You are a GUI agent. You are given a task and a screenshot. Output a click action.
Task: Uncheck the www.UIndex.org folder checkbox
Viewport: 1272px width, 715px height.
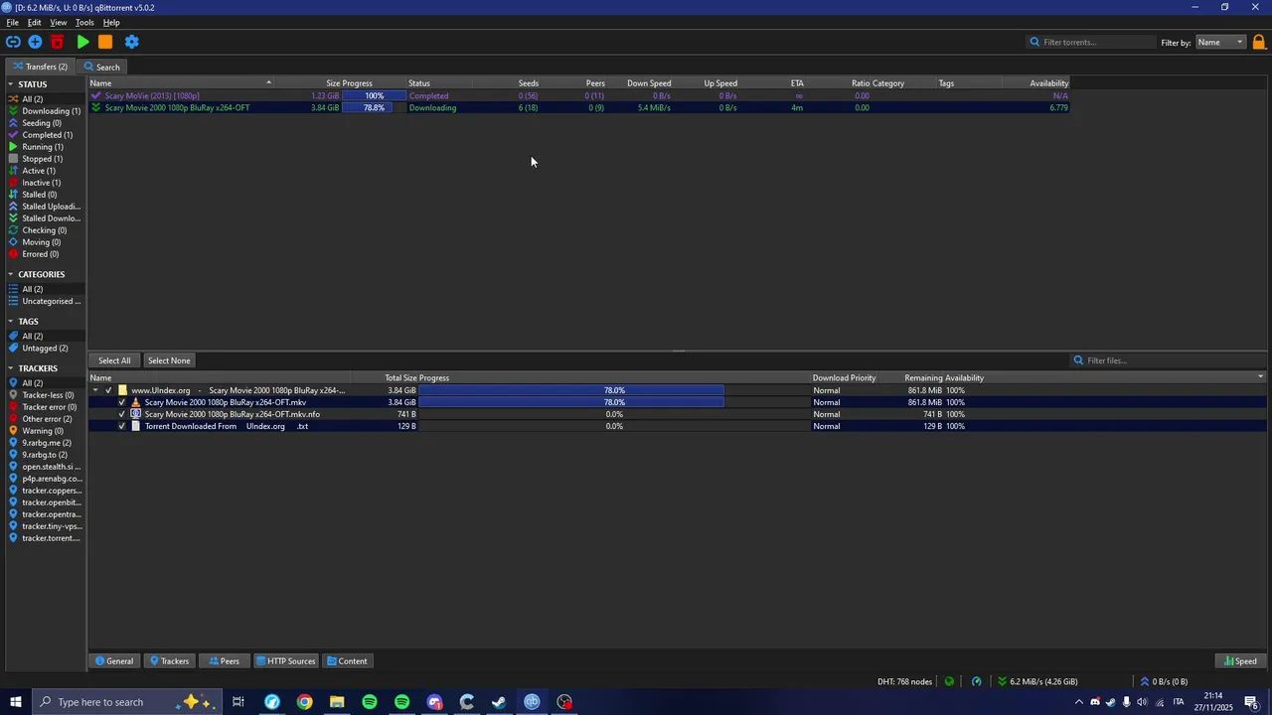click(109, 390)
